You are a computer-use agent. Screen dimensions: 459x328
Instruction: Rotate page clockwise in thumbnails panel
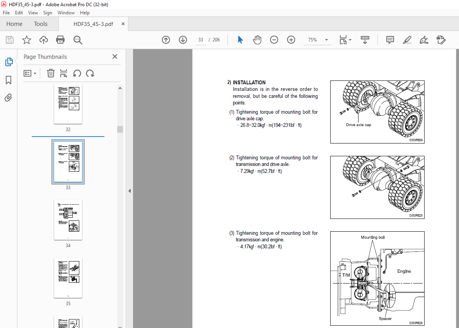pos(90,73)
